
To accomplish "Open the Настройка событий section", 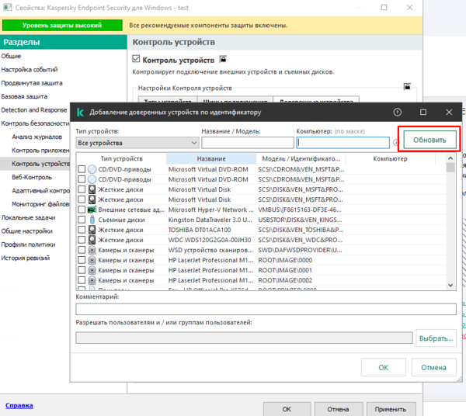I will pyautogui.click(x=28, y=70).
